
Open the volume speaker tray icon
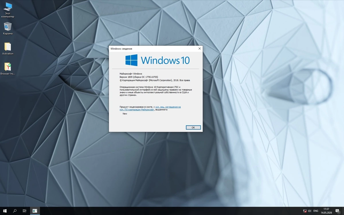(310, 211)
